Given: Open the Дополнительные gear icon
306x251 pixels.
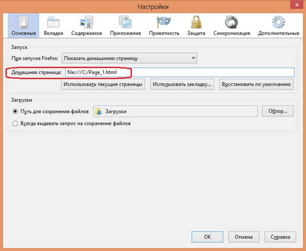Looking at the screenshot, I should (278, 22).
